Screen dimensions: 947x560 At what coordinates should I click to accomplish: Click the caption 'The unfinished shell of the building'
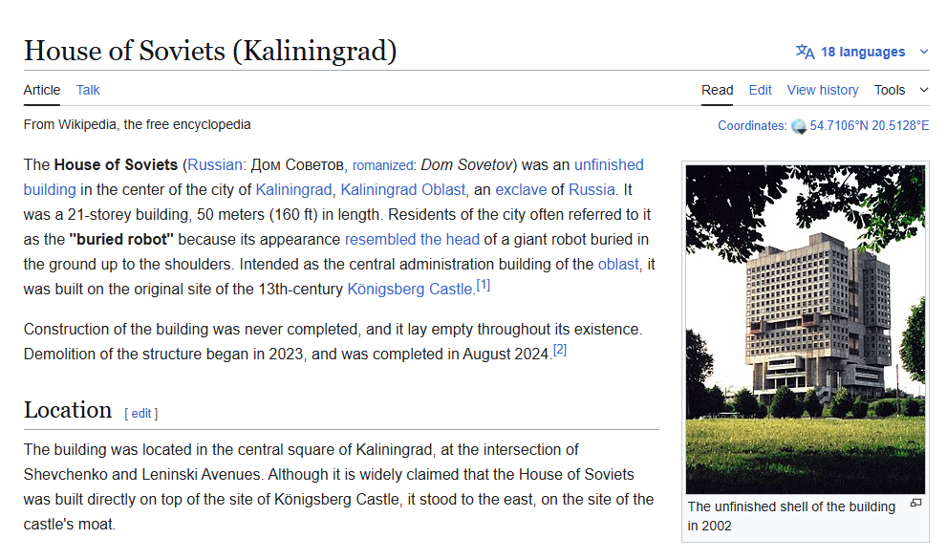tap(791, 506)
